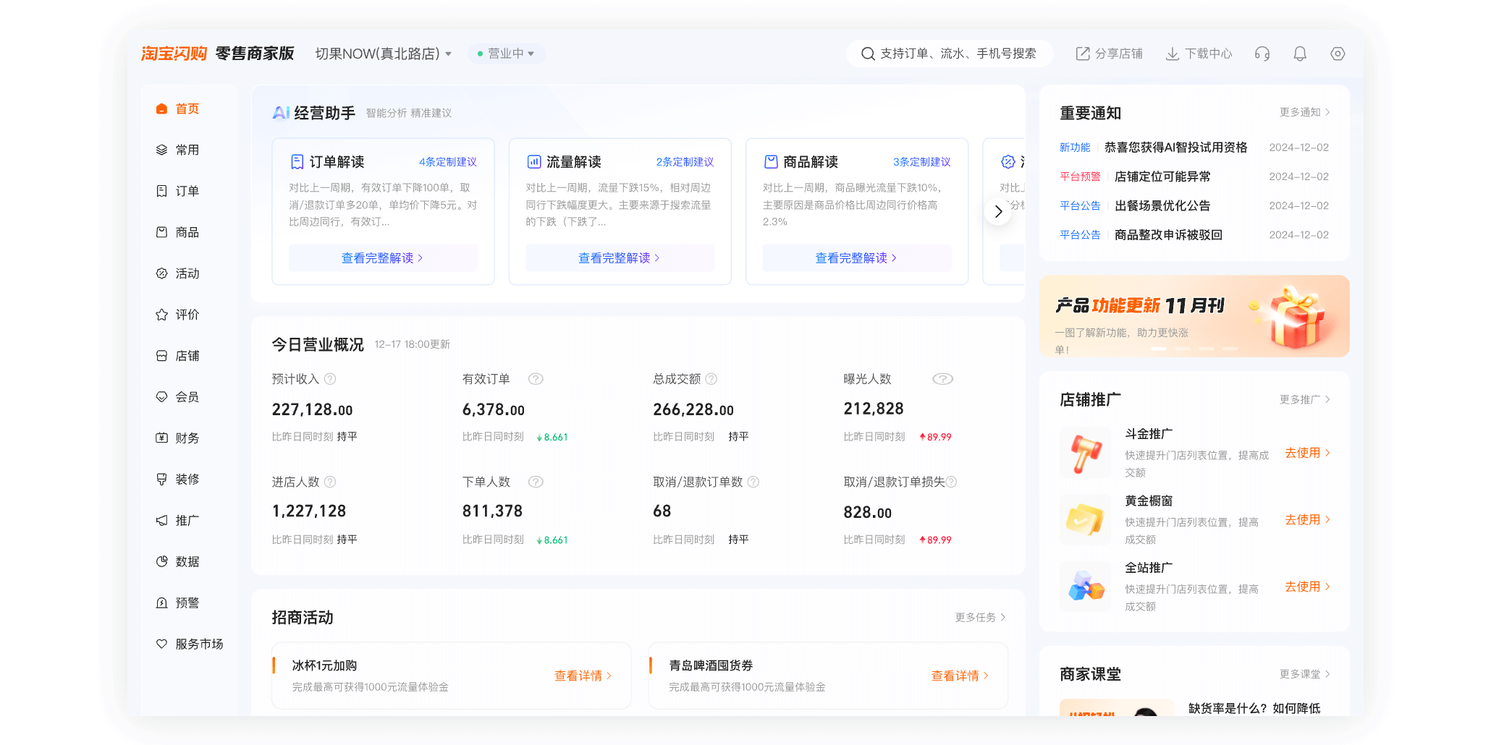Click the carousel next arrow on AI 经营助手
This screenshot has width=1491, height=745.
click(x=998, y=210)
